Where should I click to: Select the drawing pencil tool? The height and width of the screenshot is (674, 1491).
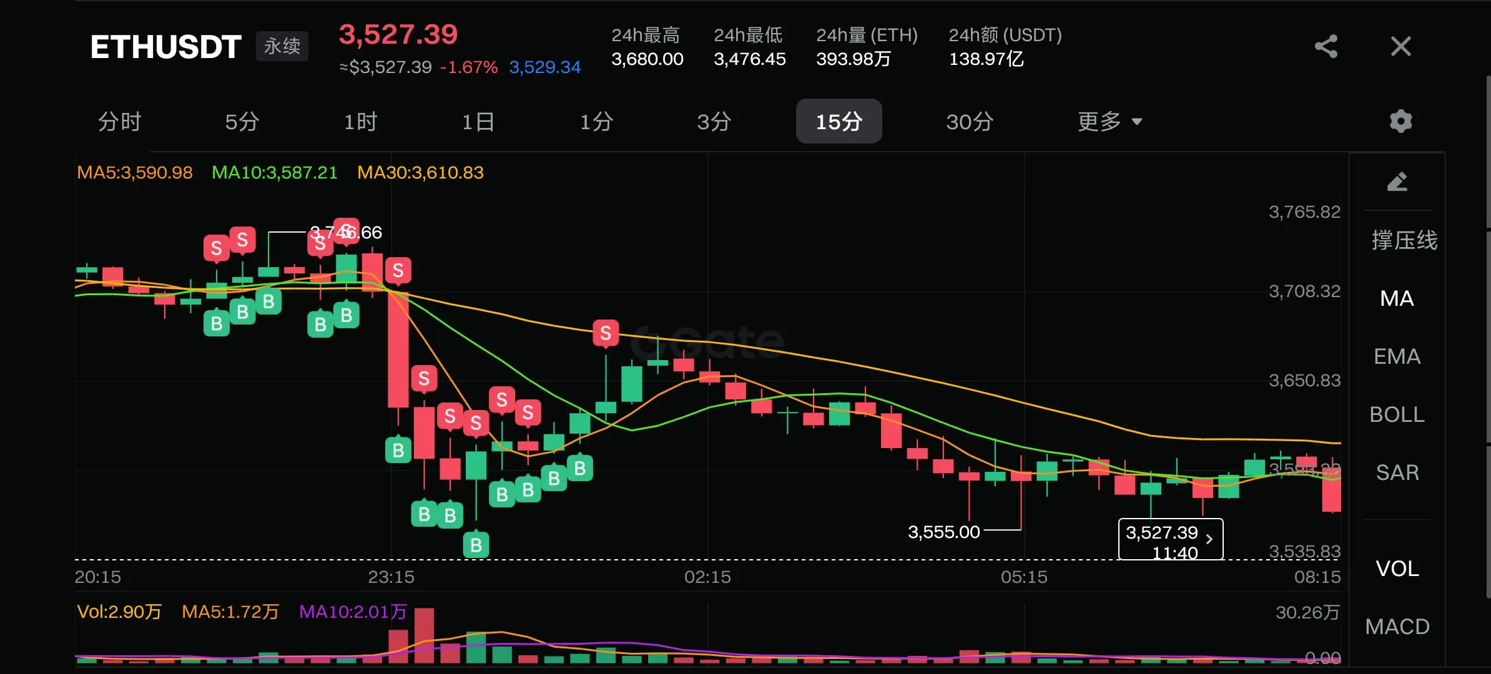tap(1397, 182)
